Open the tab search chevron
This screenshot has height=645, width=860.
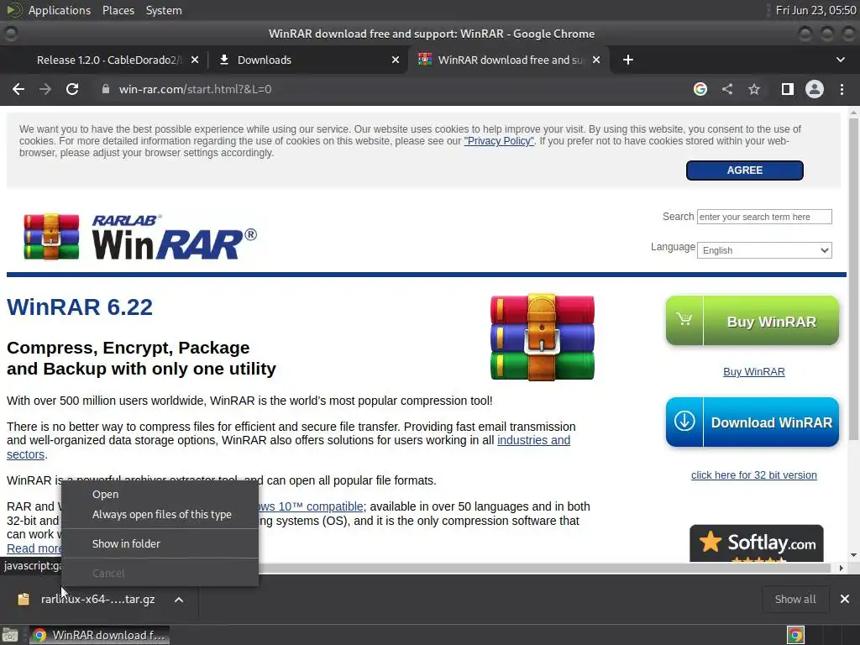(840, 60)
